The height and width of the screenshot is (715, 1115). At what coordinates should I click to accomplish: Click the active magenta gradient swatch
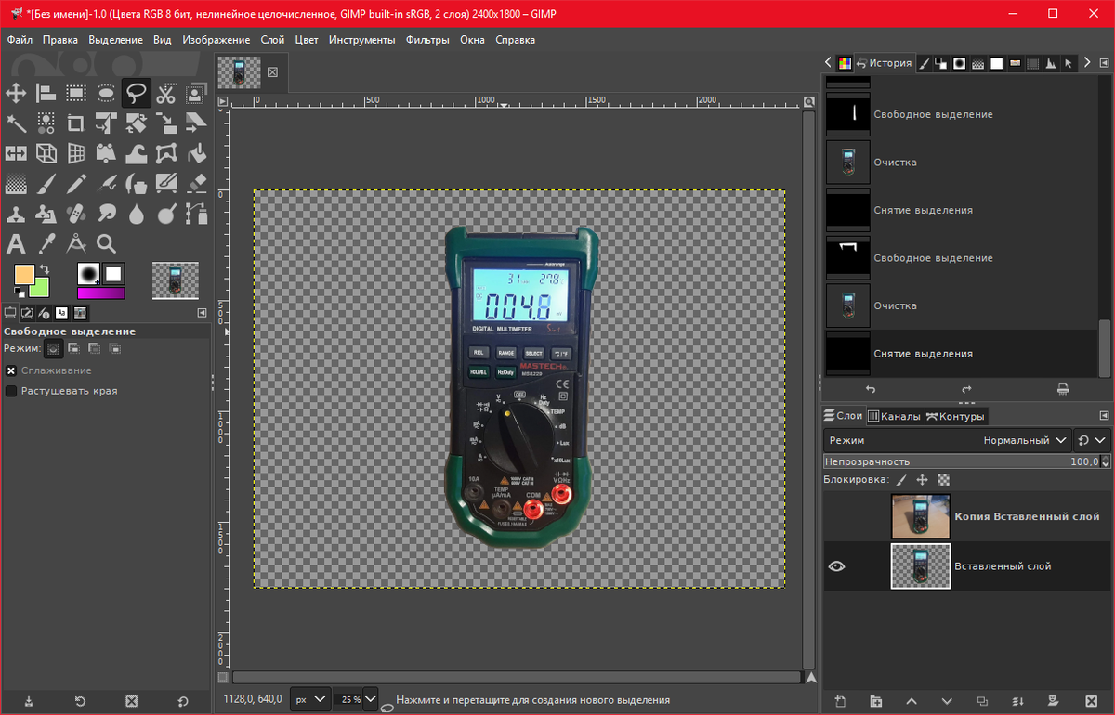tap(100, 293)
